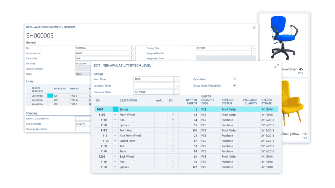Open Zone Code lookup in Warehouse Shipment
Viewport: 335px width, 188px height.
tap(133, 58)
